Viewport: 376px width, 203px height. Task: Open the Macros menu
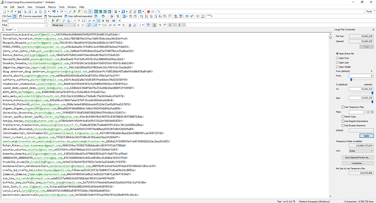click(52, 7)
